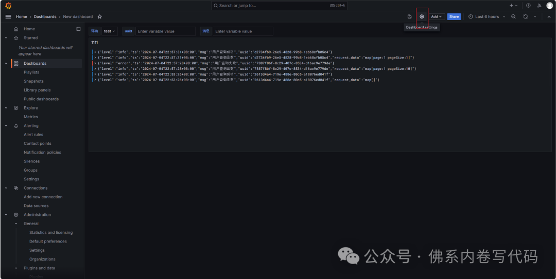Open Dashboard settings gear icon
The width and height of the screenshot is (556, 279).
pos(422,16)
